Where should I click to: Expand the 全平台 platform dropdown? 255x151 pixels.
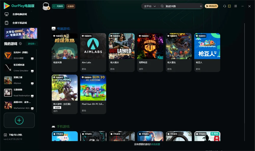click(x=150, y=6)
